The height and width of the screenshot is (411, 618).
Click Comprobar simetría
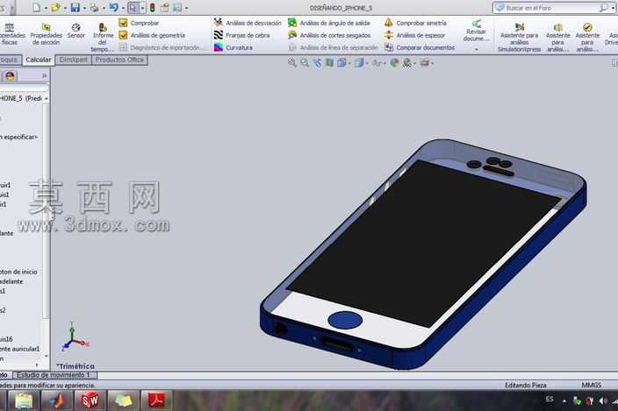(415, 23)
